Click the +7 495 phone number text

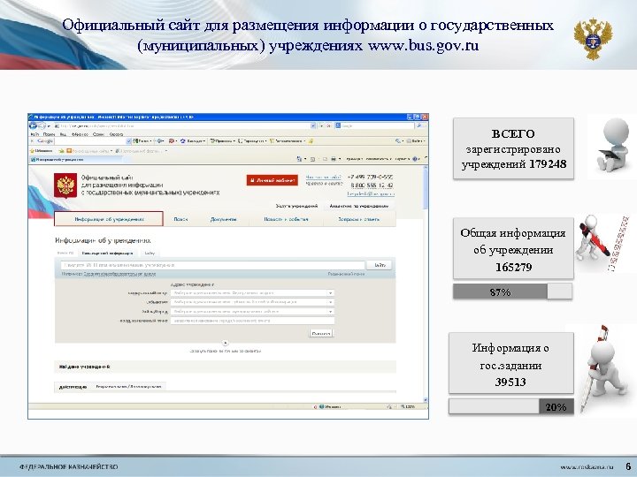tap(370, 177)
